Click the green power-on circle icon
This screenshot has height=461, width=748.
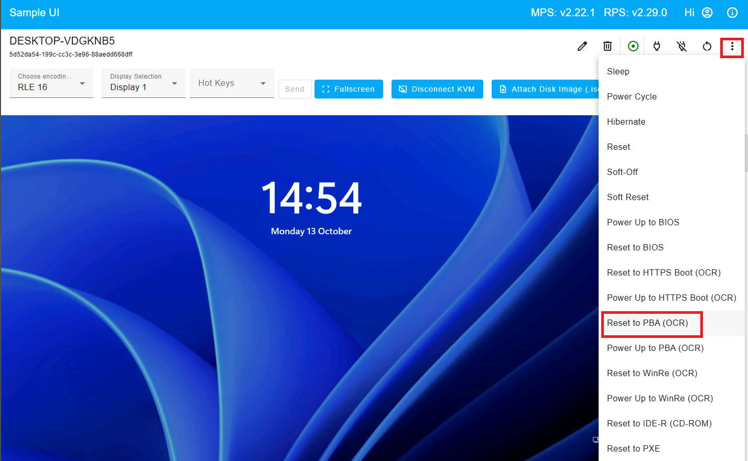[x=633, y=46]
